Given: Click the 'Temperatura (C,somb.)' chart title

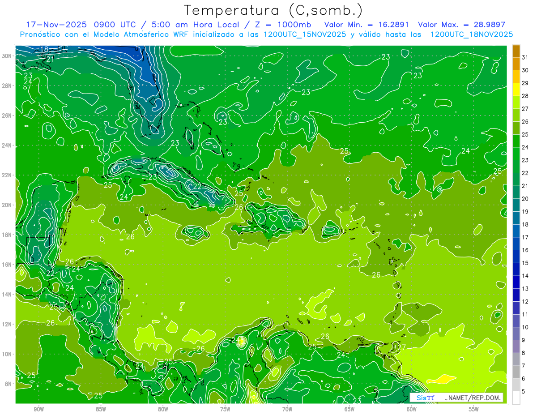Looking at the screenshot, I should (273, 10).
